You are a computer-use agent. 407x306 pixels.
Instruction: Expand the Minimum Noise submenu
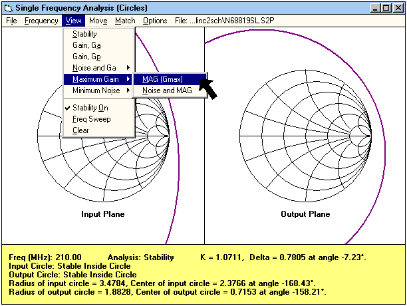98,90
